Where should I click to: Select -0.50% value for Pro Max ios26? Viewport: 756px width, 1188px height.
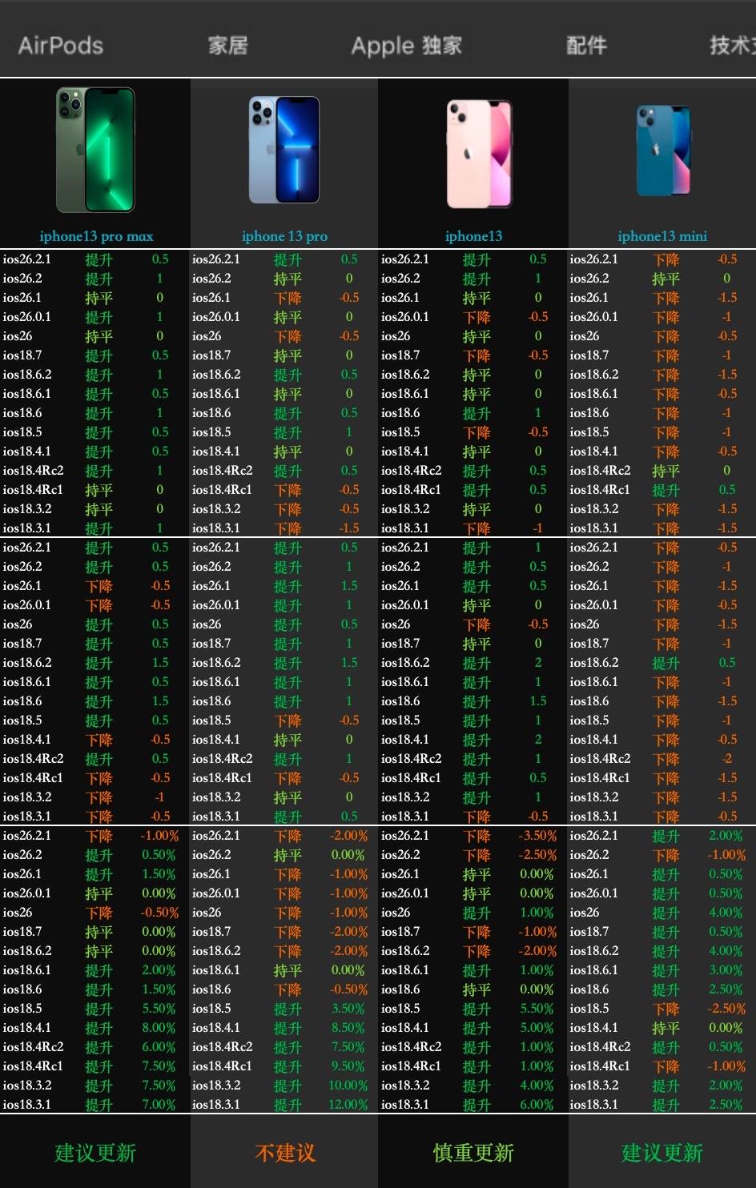click(159, 913)
